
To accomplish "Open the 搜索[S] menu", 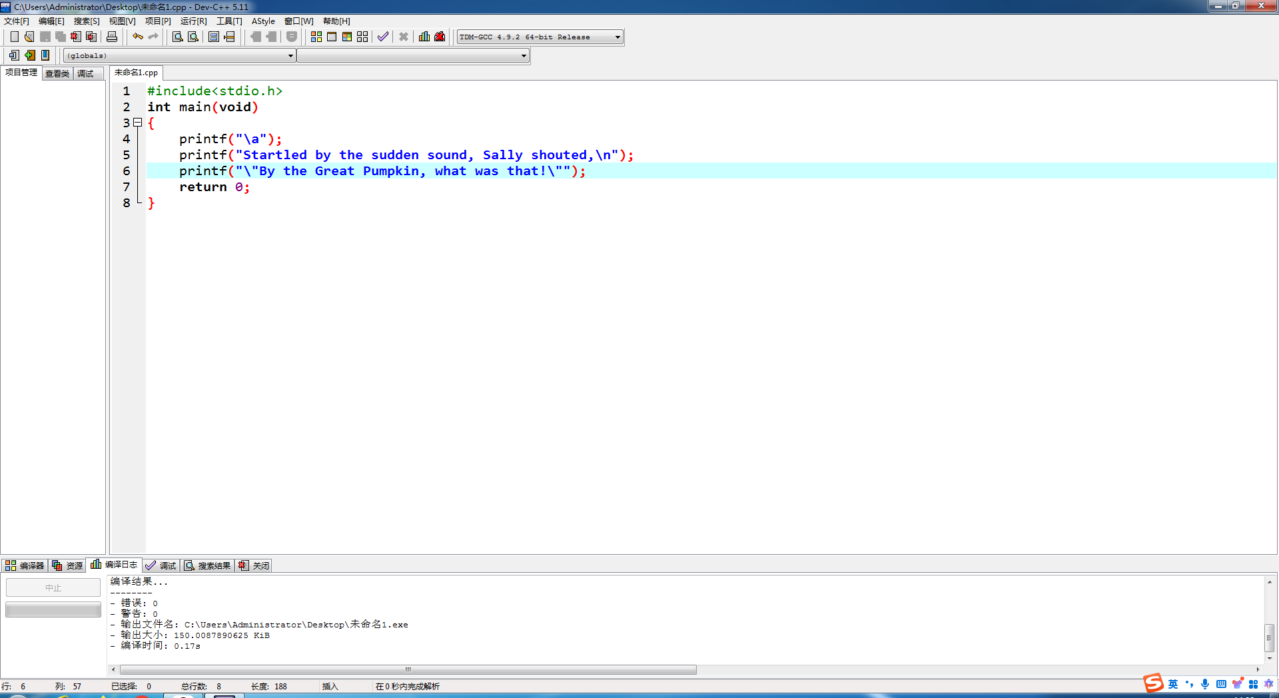I will coord(87,21).
